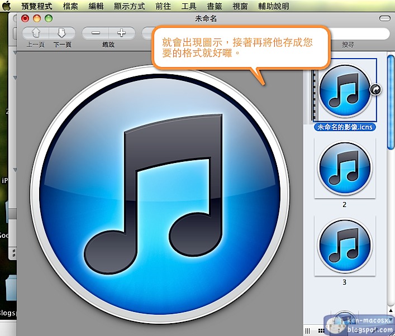Click the large iTunes icon image in preview
This screenshot has height=336, width=395.
pyautogui.click(x=160, y=194)
